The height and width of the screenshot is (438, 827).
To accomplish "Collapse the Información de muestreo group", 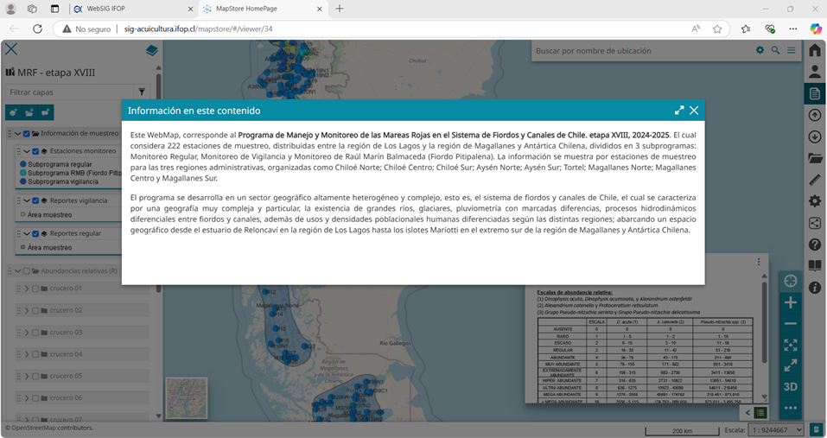I will click(17, 134).
